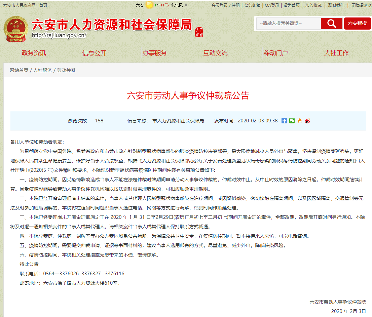
Task: Open 人社服务 breadcrumb link
Action: (42, 70)
